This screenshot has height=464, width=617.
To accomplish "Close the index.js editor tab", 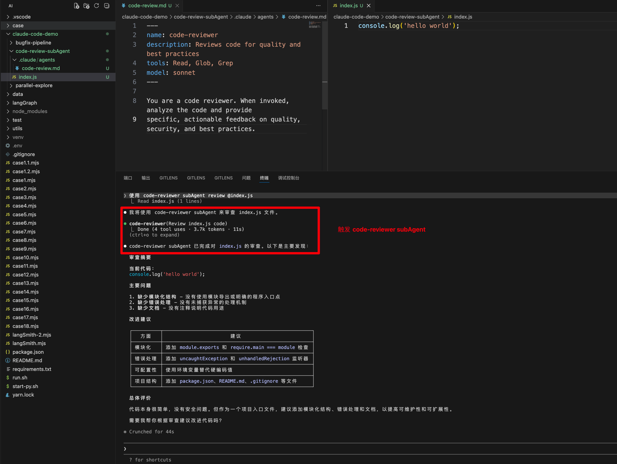I will point(369,6).
